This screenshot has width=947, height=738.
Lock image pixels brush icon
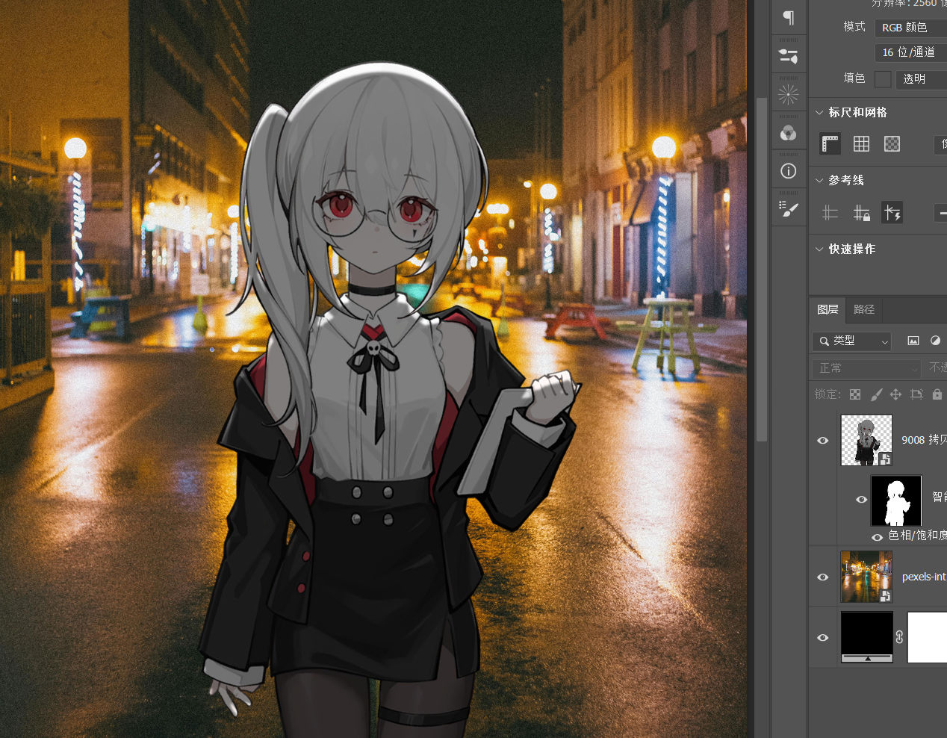pos(876,394)
